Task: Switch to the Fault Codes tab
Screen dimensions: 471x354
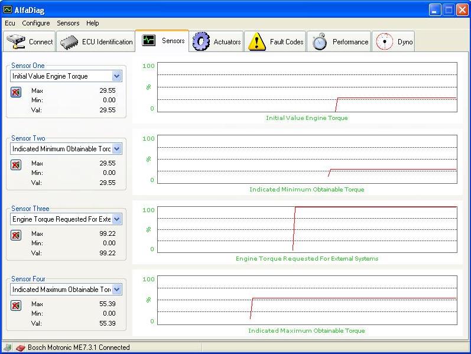Action: coord(275,41)
